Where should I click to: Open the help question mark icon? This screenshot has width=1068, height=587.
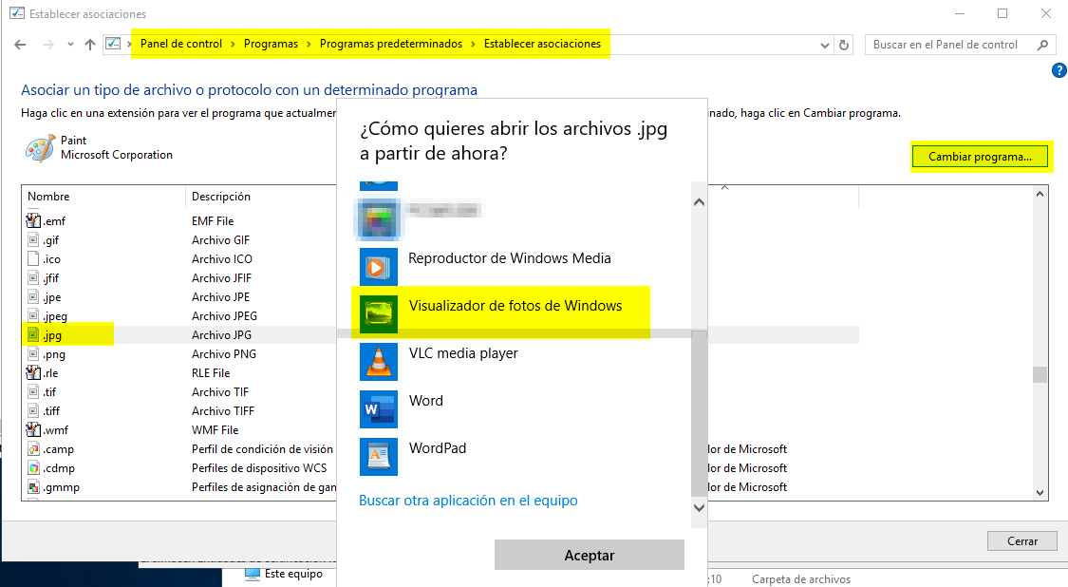pyautogui.click(x=1059, y=71)
